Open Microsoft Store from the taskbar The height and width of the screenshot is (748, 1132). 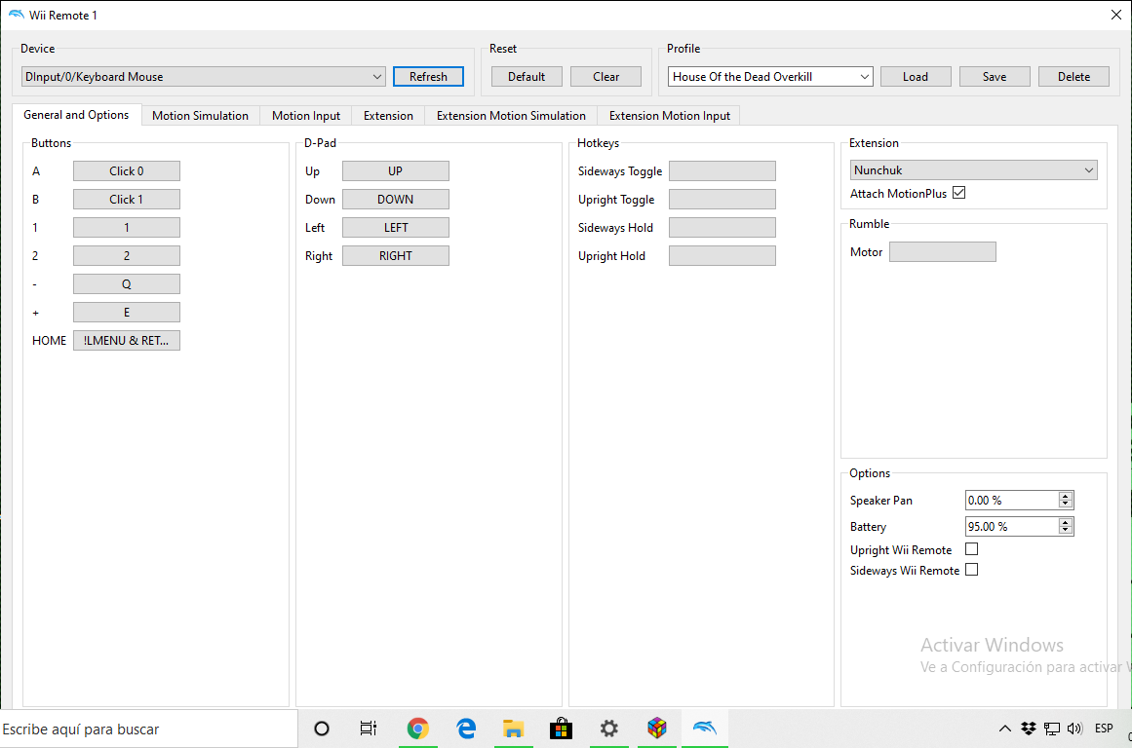pyautogui.click(x=561, y=729)
